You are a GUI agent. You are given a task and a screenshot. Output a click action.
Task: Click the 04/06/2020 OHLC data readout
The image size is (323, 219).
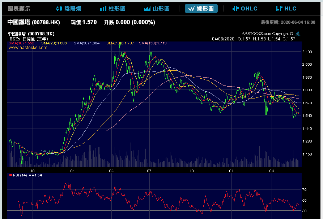254,39
